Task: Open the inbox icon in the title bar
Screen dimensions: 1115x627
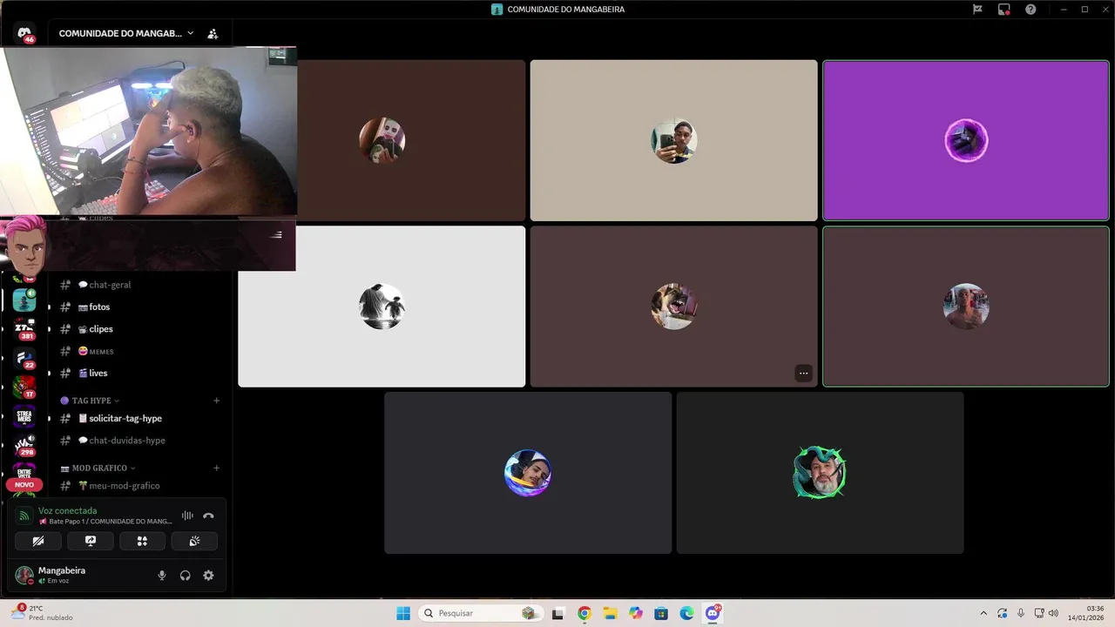Action: pyautogui.click(x=1003, y=10)
